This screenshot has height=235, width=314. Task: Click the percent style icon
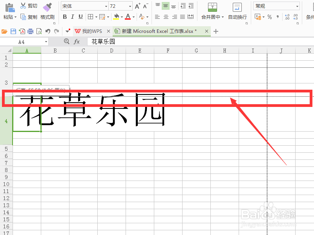coord(269,17)
